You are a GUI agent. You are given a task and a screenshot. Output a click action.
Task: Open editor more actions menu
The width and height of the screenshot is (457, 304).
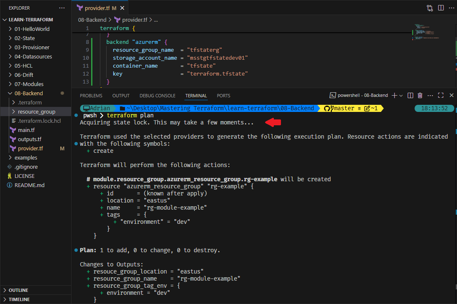[452, 8]
